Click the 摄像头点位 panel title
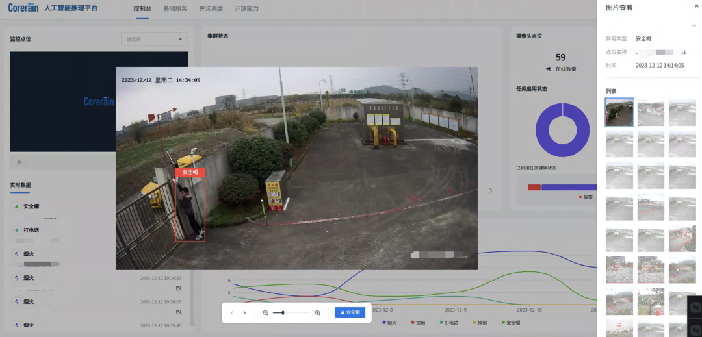The height and width of the screenshot is (337, 702). (x=528, y=36)
